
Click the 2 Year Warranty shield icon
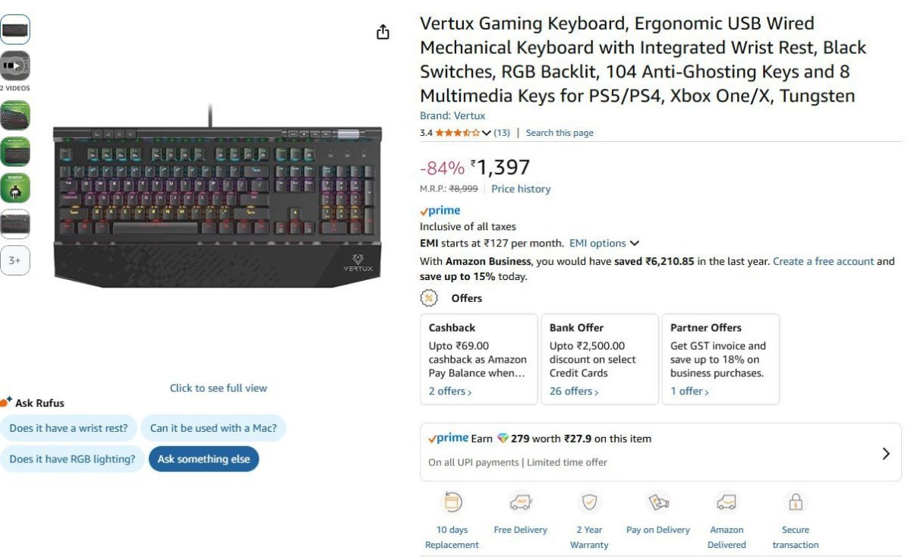tap(589, 502)
